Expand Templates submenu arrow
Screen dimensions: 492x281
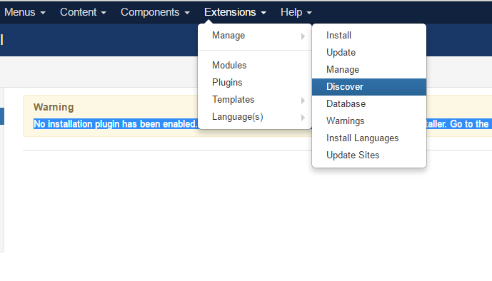point(303,101)
